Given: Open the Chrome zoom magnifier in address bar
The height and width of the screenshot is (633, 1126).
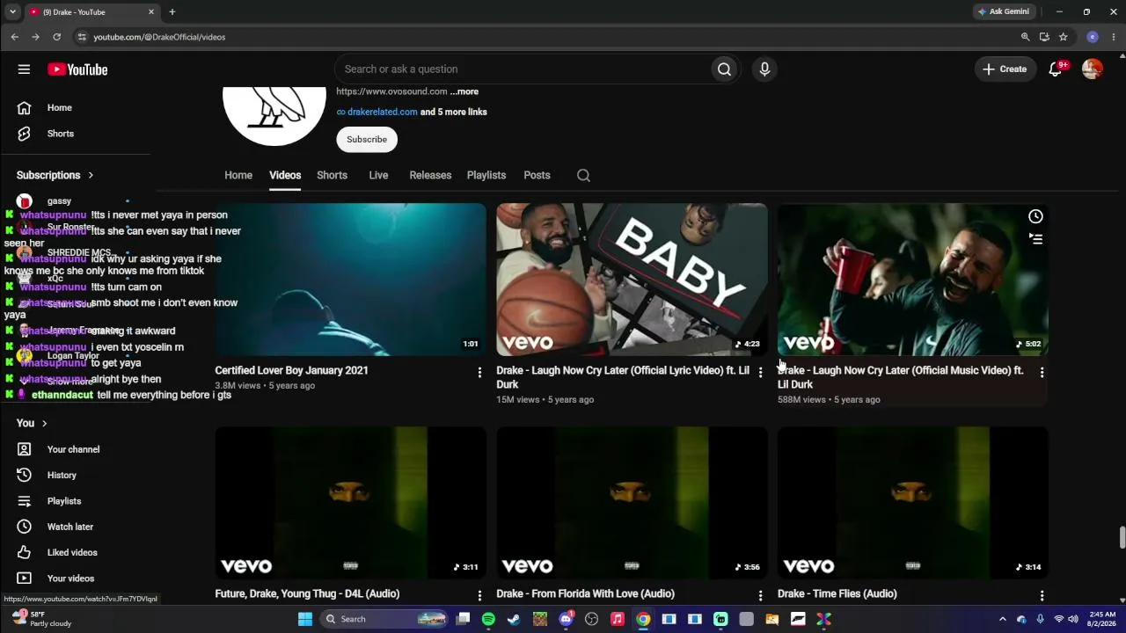Looking at the screenshot, I should pyautogui.click(x=1025, y=37).
